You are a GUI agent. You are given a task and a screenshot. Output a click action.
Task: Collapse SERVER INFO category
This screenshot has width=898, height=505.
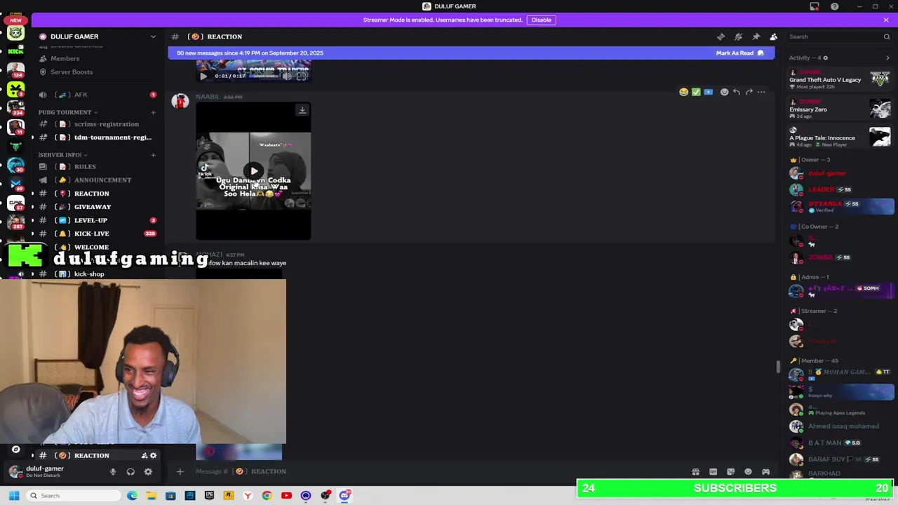point(62,155)
